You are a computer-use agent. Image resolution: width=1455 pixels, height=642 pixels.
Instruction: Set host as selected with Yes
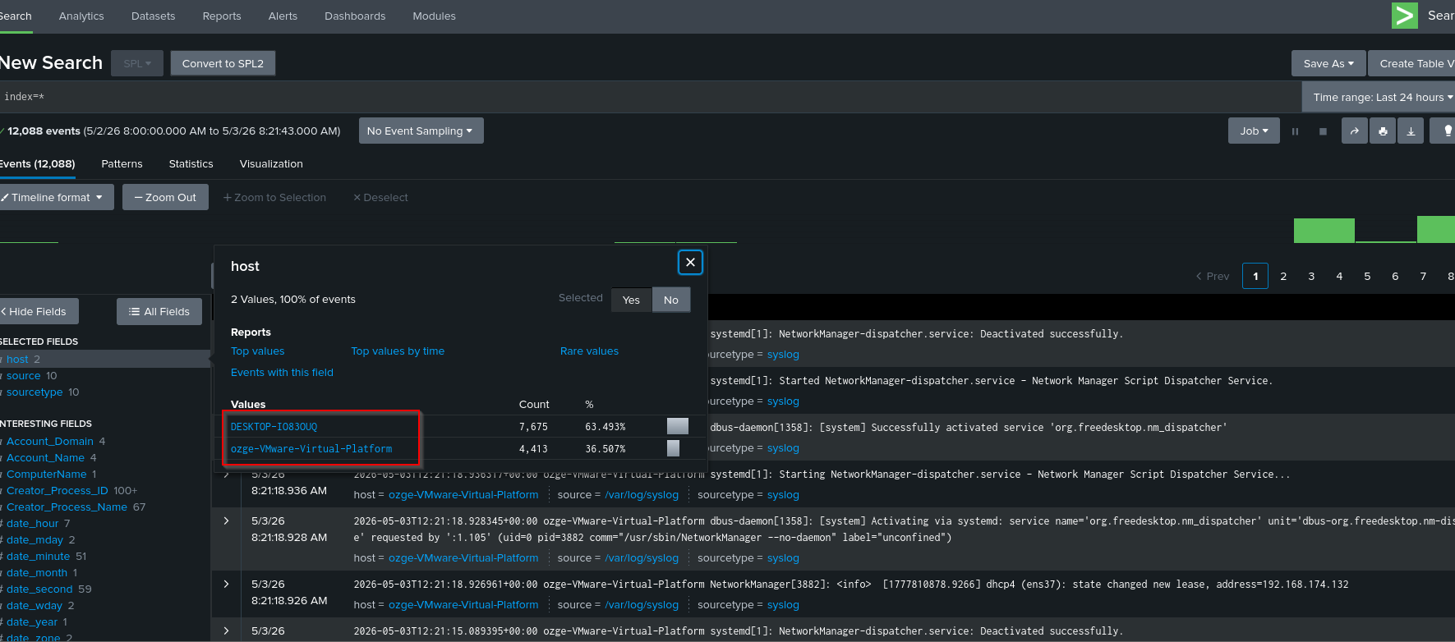click(x=631, y=300)
